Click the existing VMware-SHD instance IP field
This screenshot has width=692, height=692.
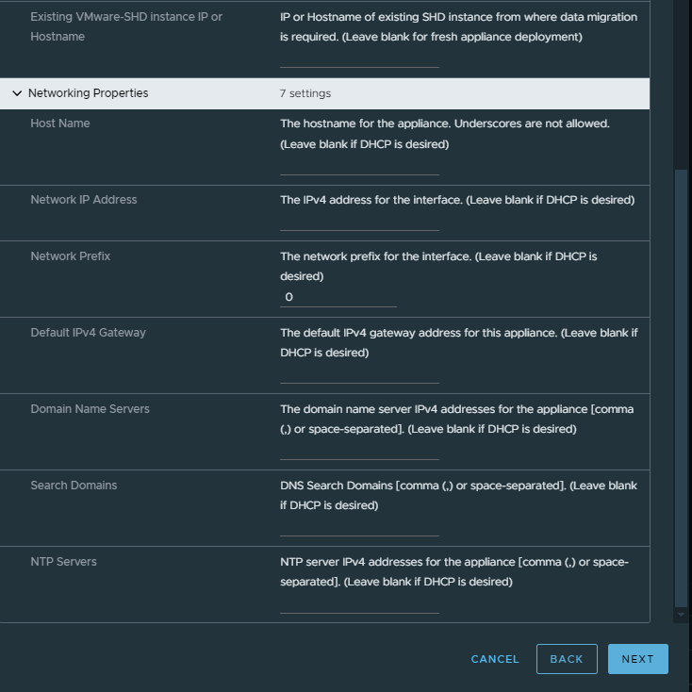coord(359,58)
